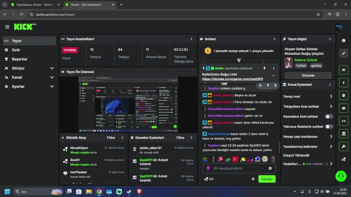Collapse the pinned message chevron

[x=273, y=76]
